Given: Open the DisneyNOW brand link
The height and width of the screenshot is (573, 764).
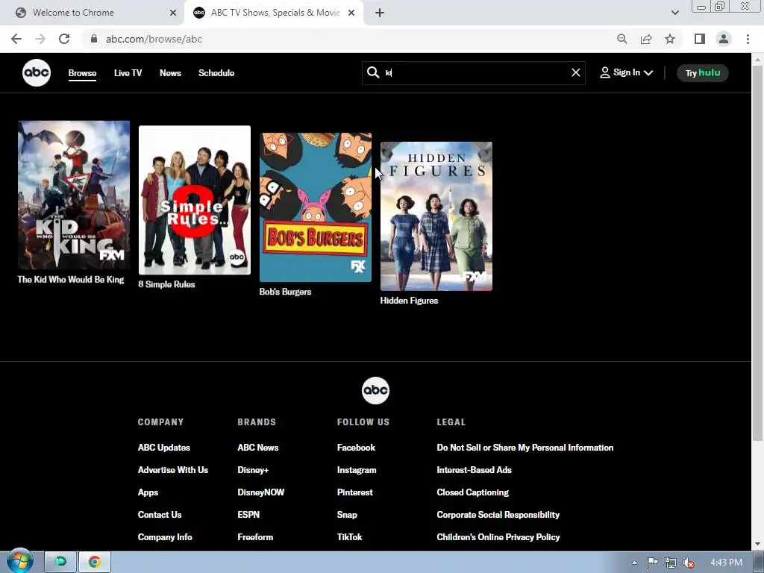Looking at the screenshot, I should tap(261, 492).
